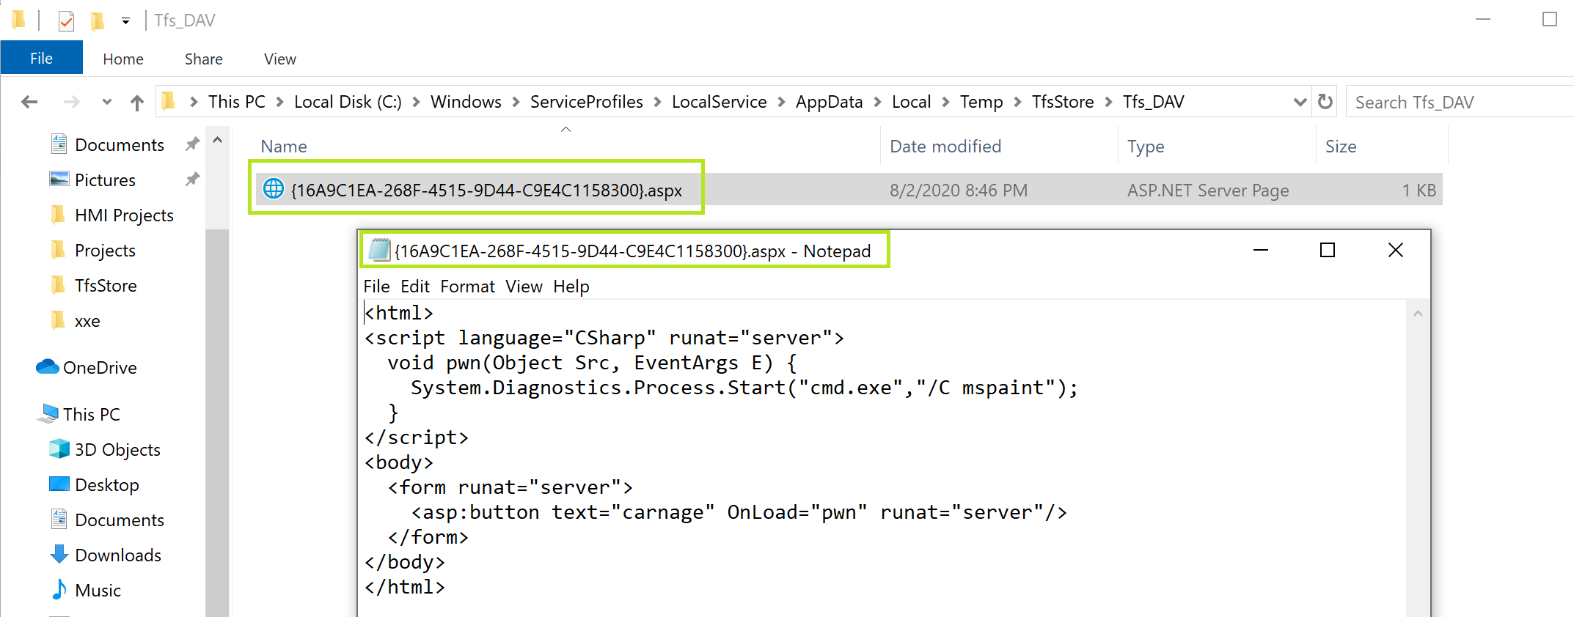Click This PC in the address bar

point(237,102)
